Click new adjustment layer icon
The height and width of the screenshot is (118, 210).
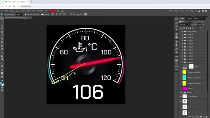pos(198,117)
